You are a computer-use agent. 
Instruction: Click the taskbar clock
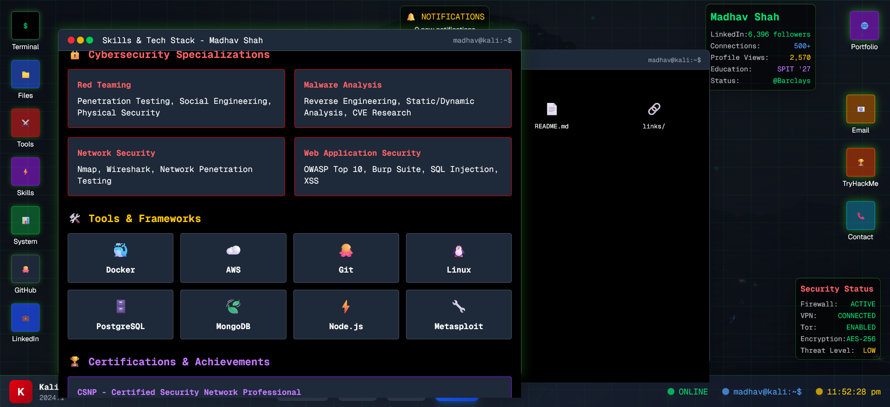click(x=848, y=392)
